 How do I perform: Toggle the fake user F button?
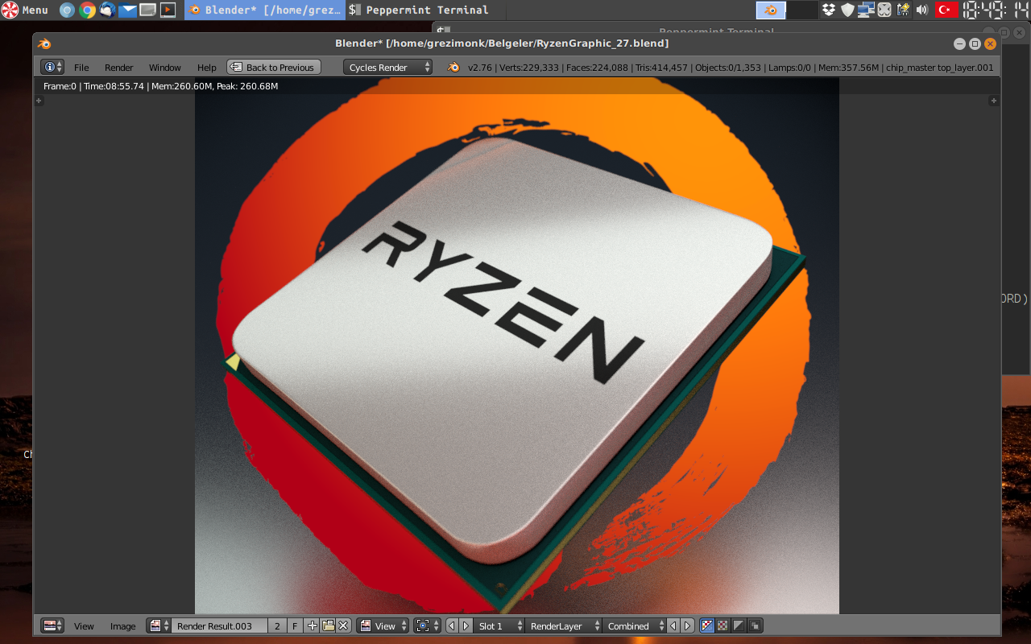[295, 625]
